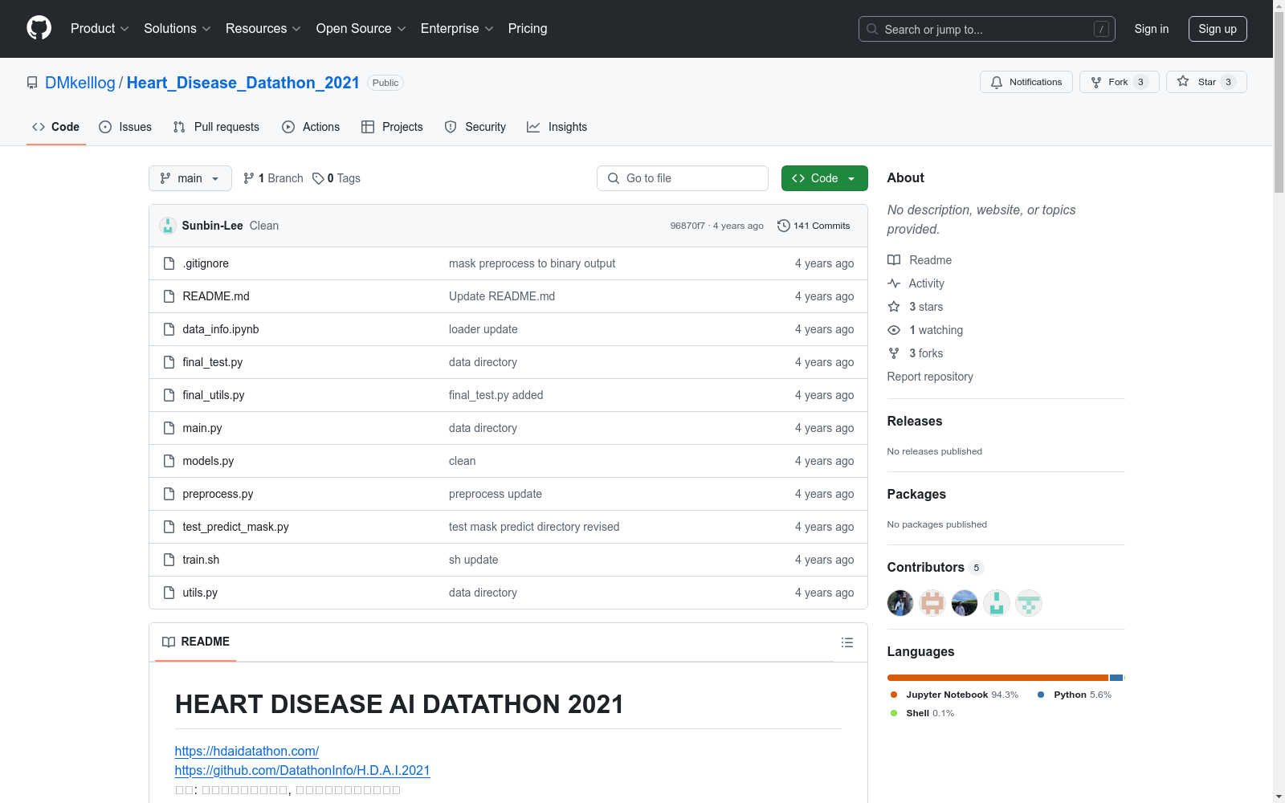Open the commit history clock icon
This screenshot has width=1285, height=803.
[x=784, y=226]
